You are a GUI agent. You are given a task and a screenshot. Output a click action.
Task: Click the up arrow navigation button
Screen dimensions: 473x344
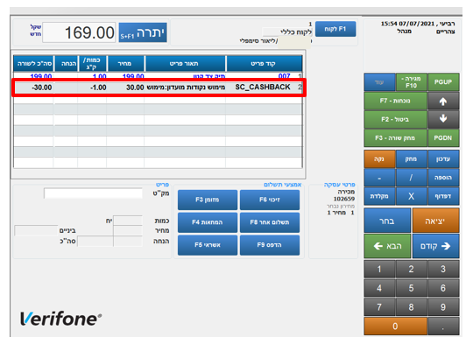443,102
